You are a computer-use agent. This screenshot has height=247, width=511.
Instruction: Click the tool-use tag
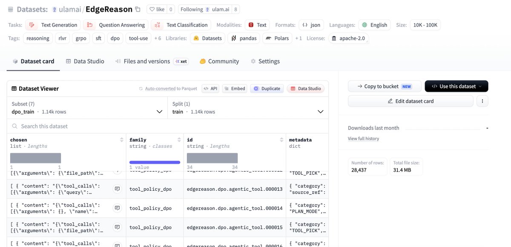138,38
